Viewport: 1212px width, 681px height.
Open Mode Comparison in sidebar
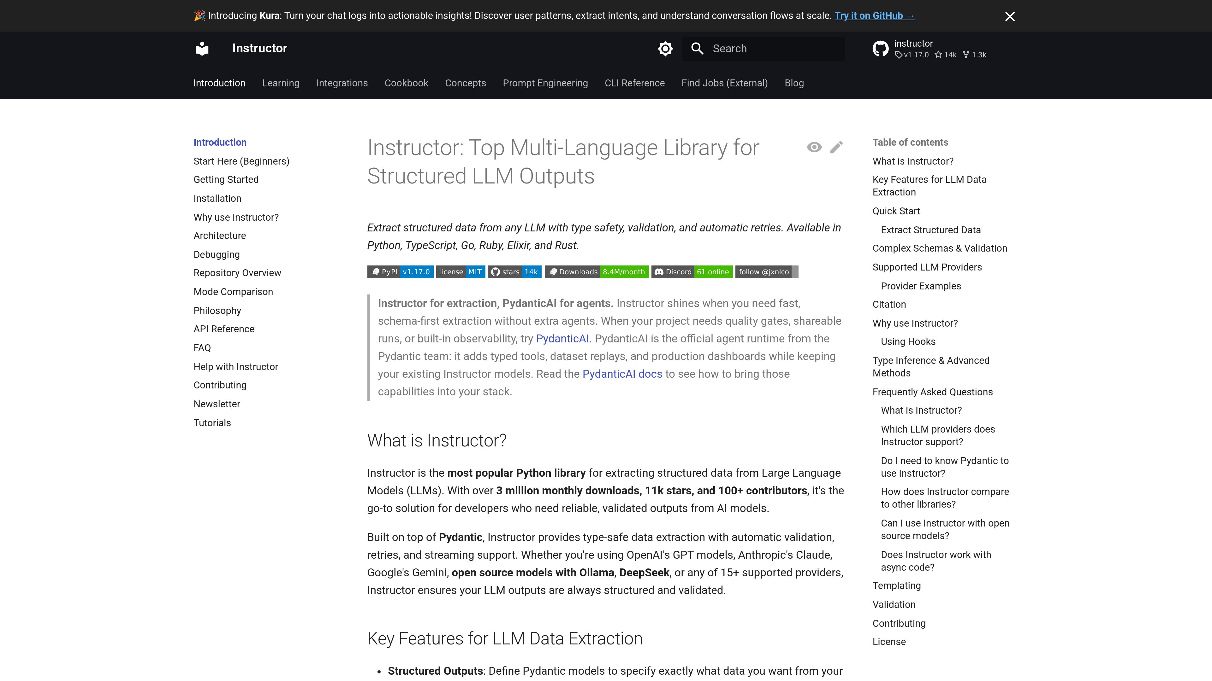(x=233, y=292)
